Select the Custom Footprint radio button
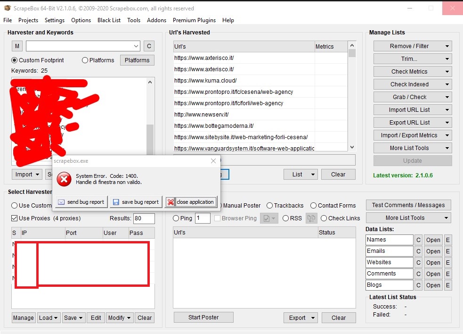The height and width of the screenshot is (334, 463). coord(14,60)
